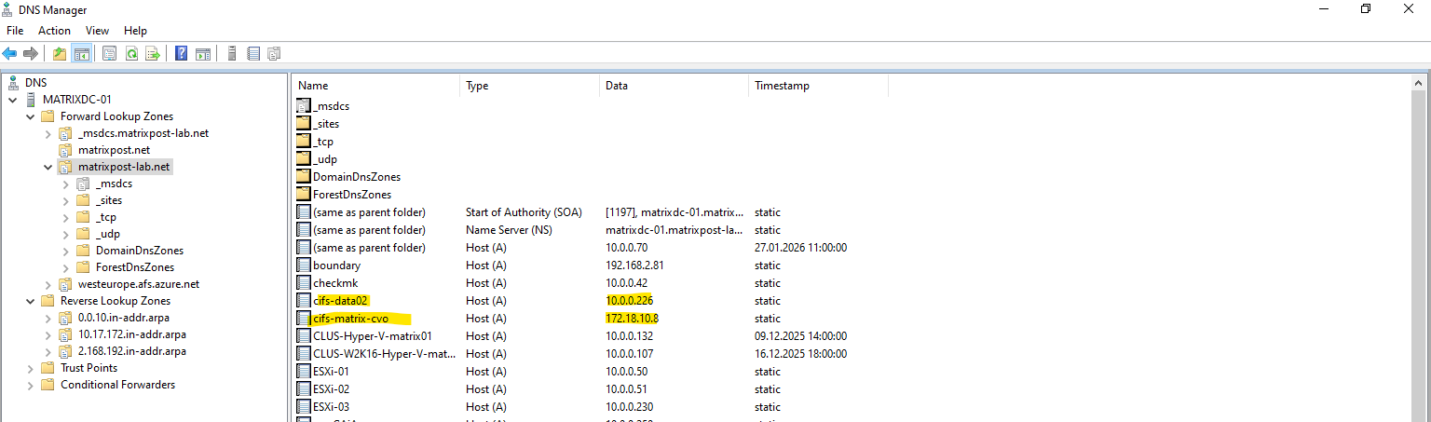Toggle the Show/Hide Console Tree button
The image size is (1431, 422).
tap(81, 54)
